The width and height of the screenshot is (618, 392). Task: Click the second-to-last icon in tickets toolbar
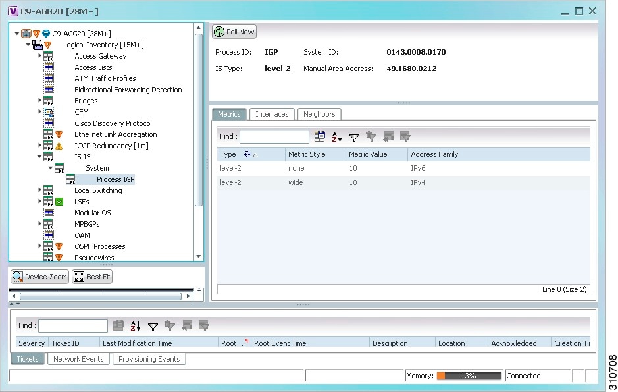pos(187,325)
